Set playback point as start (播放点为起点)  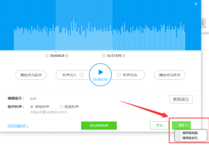[x=31, y=75]
